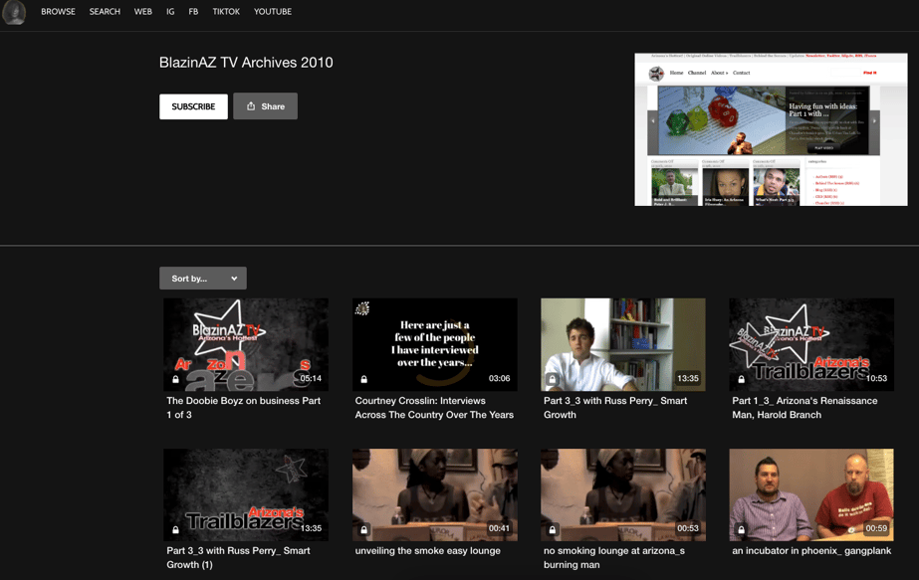Open 'Part 3_3 with Russ Perry_ Smart Growth' title
The width and height of the screenshot is (919, 580).
coord(615,408)
